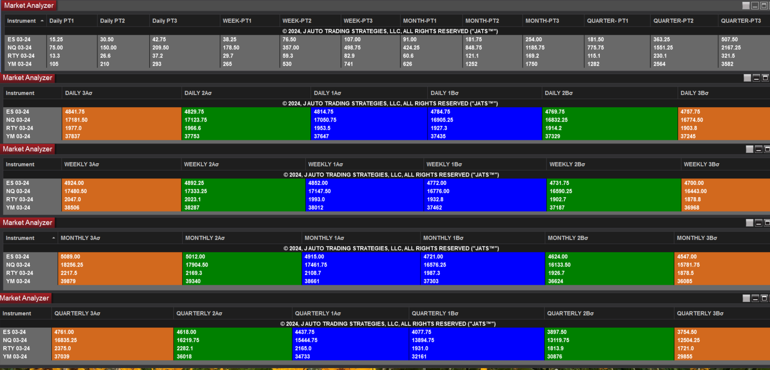Viewport: 770px width, 370px height.
Task: Click the QUARTERLY 3Bσ column header
Action: [721, 314]
